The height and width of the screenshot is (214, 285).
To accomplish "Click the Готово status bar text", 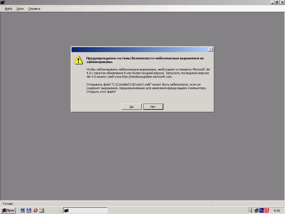I will point(8,204).
